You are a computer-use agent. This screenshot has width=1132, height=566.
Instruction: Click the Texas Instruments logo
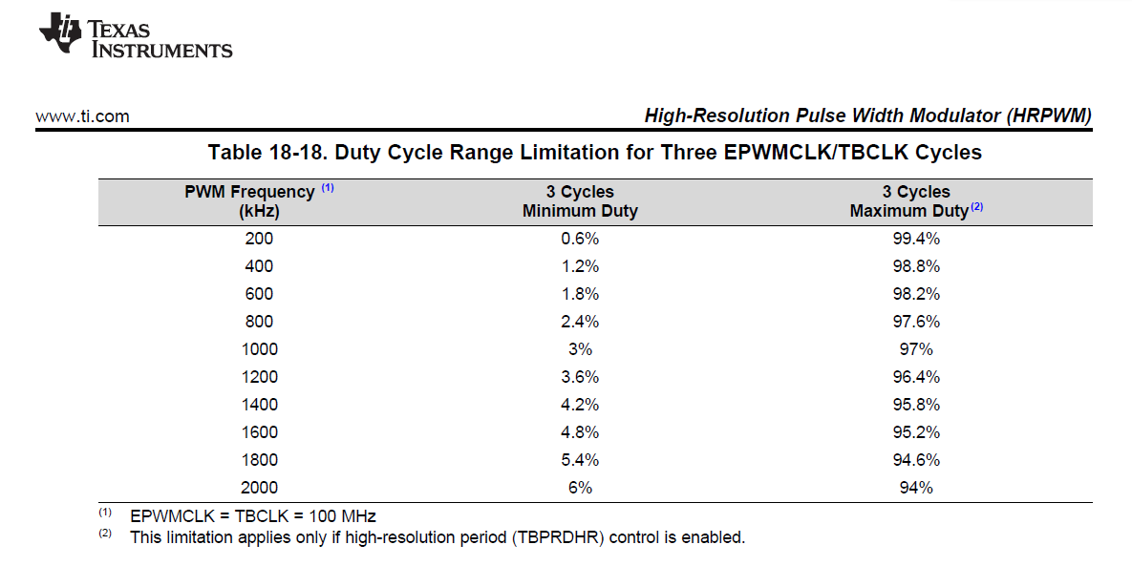point(135,37)
